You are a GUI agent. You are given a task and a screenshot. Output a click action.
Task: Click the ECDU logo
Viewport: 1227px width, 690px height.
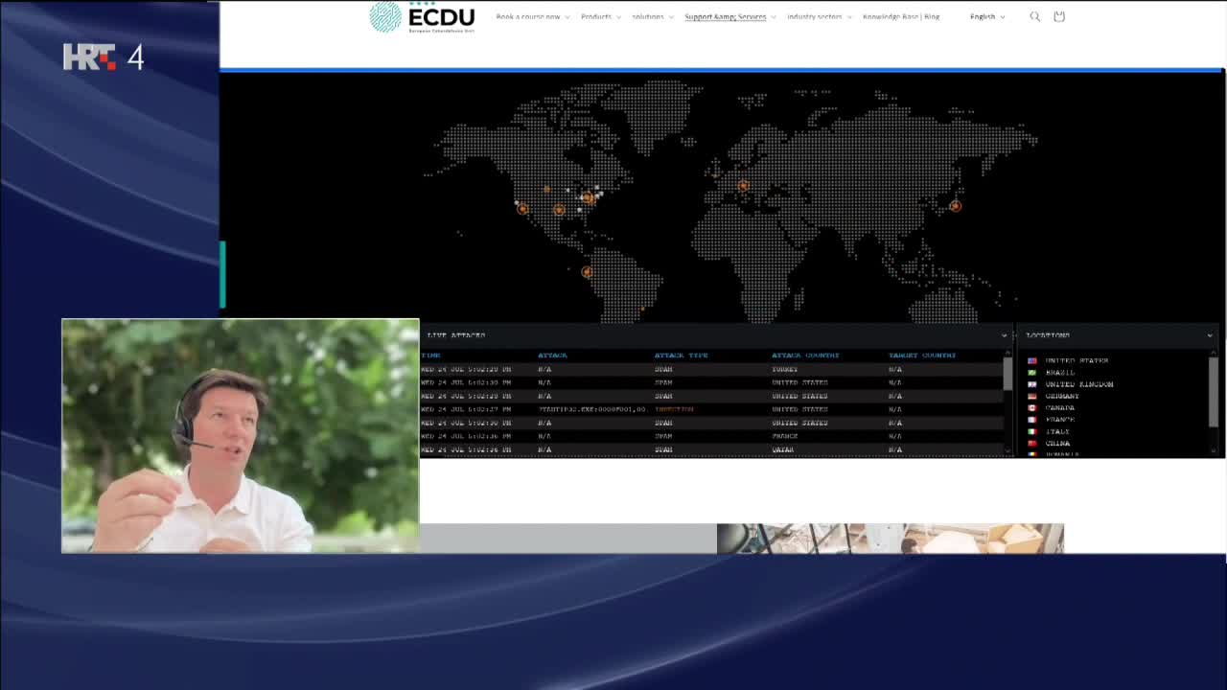[423, 16]
